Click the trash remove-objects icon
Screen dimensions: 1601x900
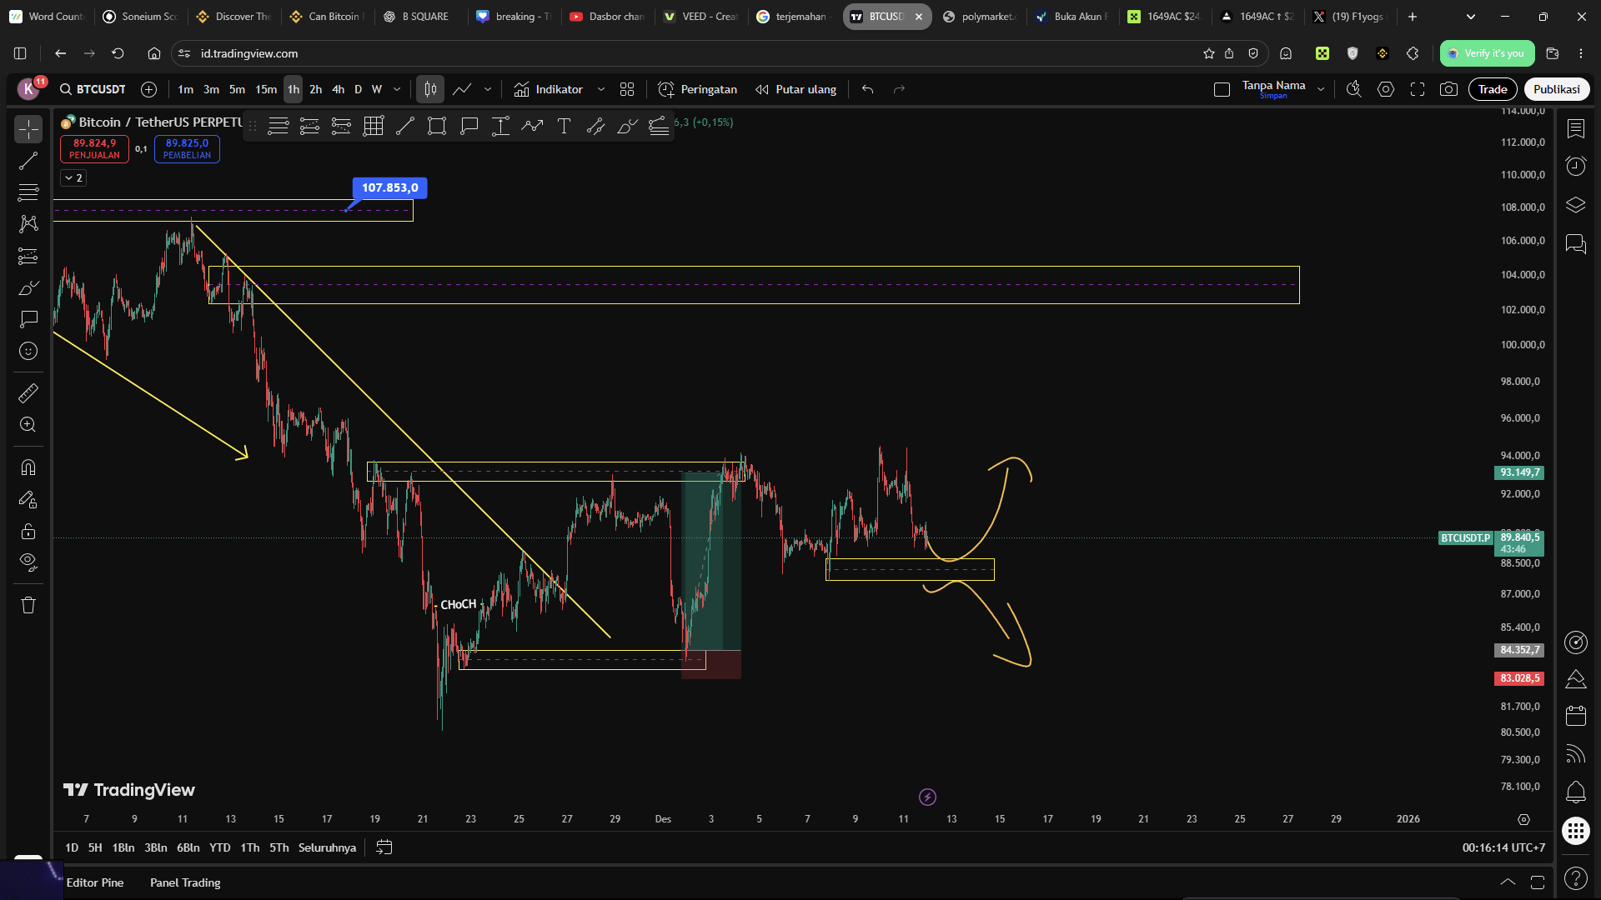point(28,606)
